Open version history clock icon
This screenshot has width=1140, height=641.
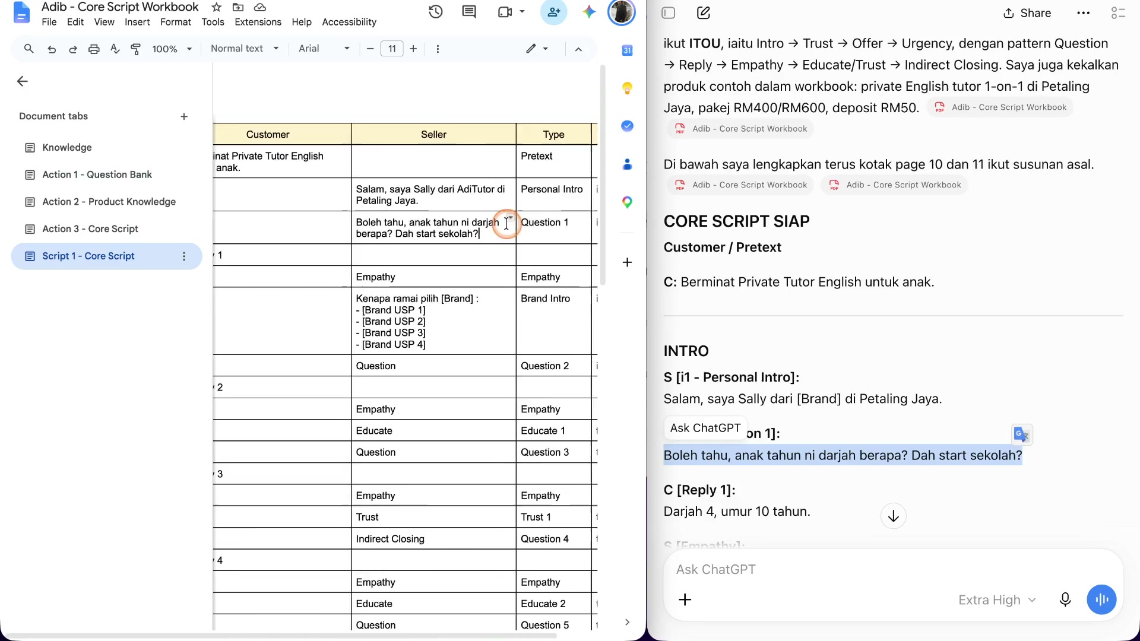point(436,12)
